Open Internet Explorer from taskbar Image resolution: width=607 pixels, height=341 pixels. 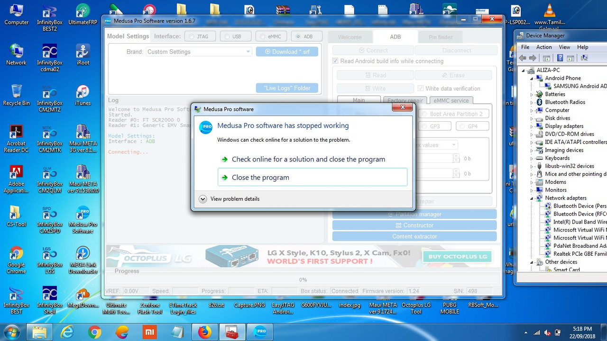67,332
